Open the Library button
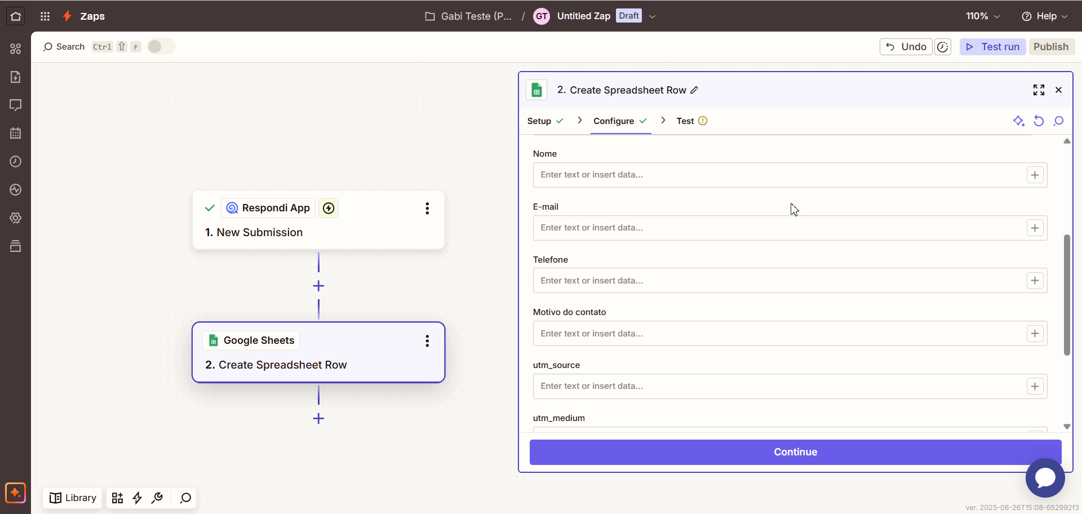1082x514 pixels. [x=73, y=498]
